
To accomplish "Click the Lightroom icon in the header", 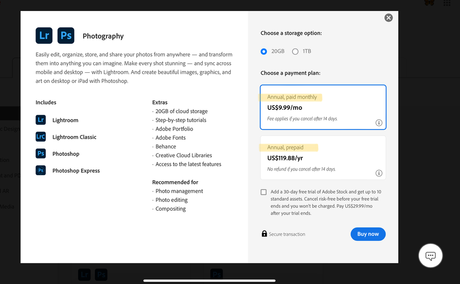I will 44,35.
